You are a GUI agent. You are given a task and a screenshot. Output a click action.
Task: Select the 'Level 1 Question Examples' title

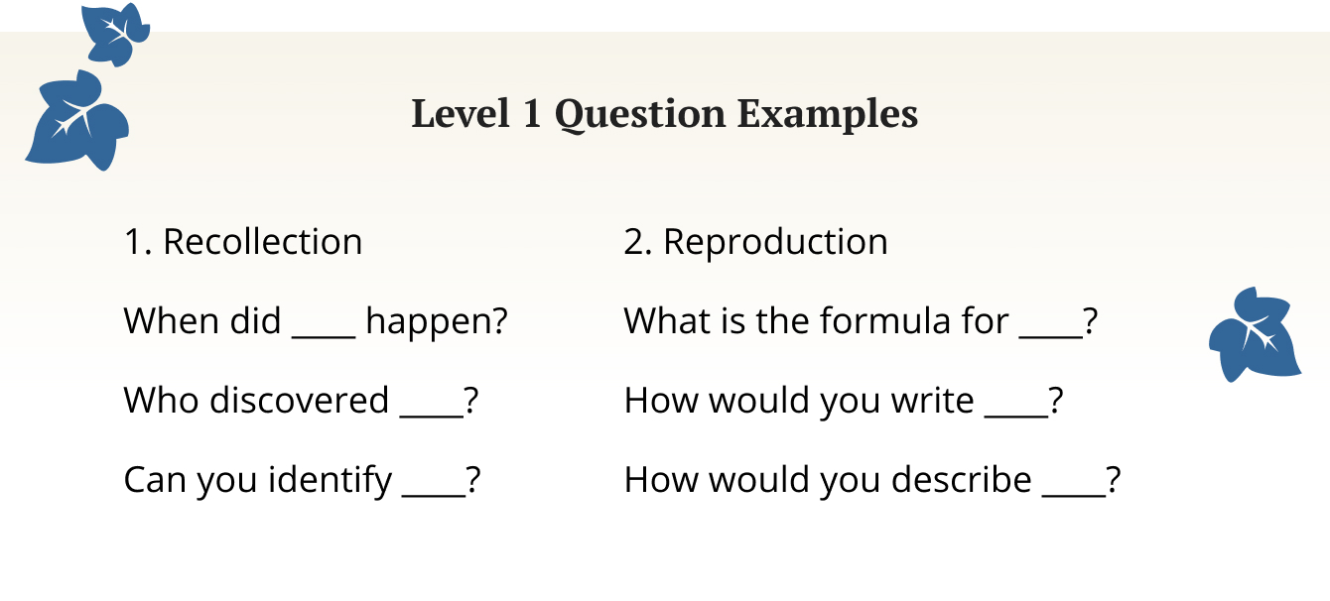[x=664, y=114]
